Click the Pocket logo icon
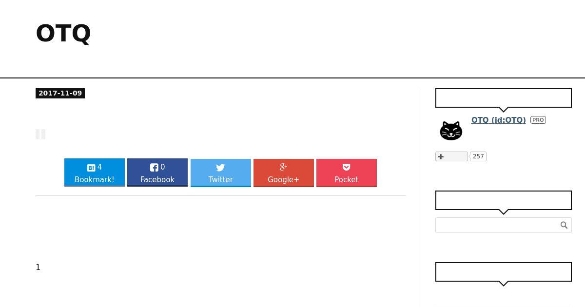The height and width of the screenshot is (307, 585). pos(346,167)
